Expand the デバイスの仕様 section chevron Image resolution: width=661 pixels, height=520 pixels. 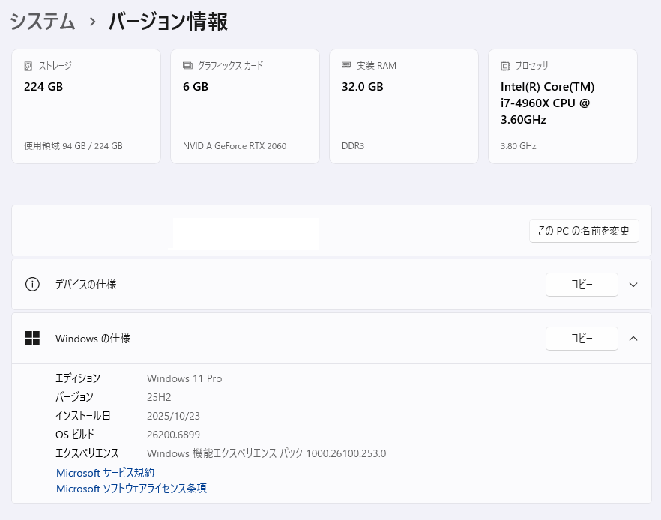pyautogui.click(x=633, y=285)
